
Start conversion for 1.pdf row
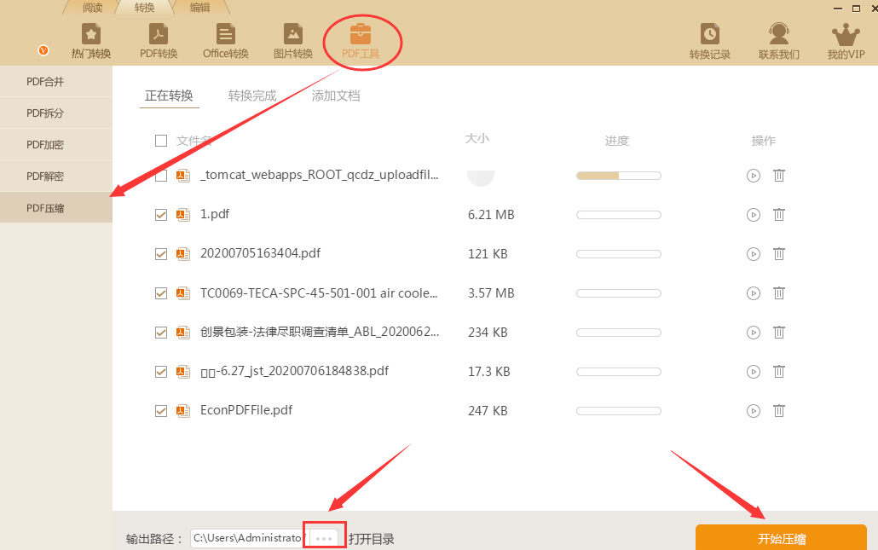754,215
